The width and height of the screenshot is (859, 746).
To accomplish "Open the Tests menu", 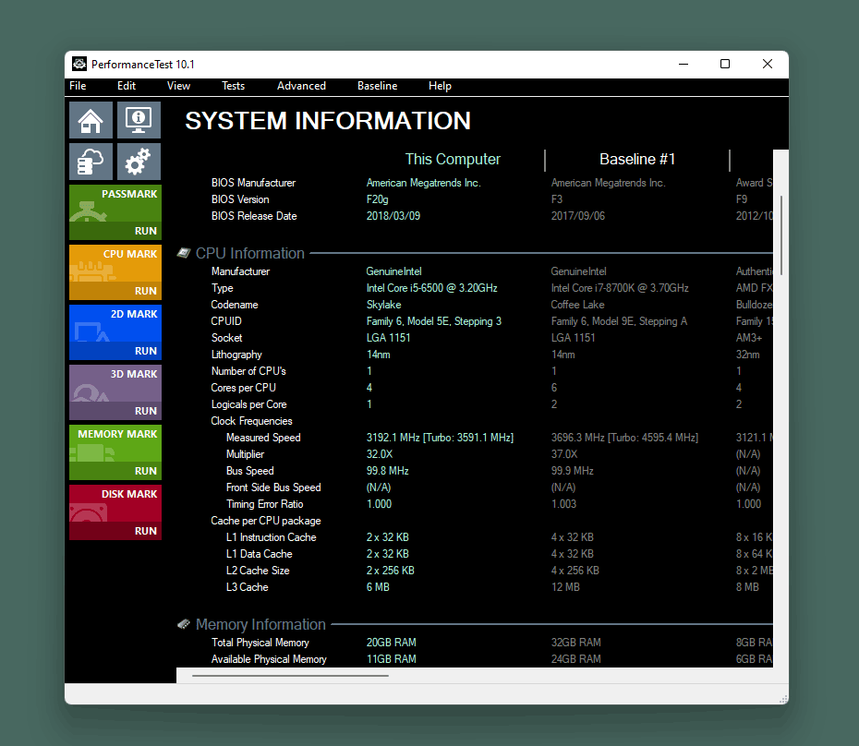I will click(234, 86).
